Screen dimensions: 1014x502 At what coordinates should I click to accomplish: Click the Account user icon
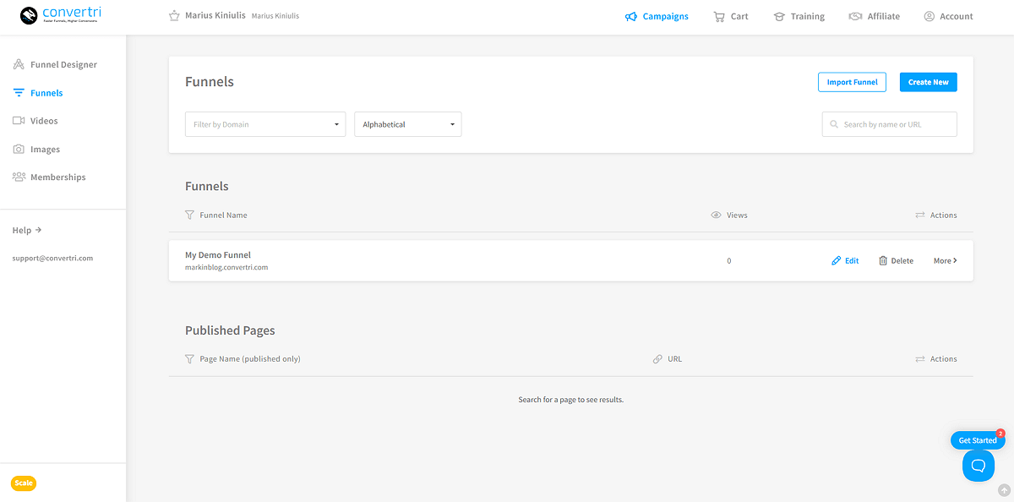click(x=929, y=16)
